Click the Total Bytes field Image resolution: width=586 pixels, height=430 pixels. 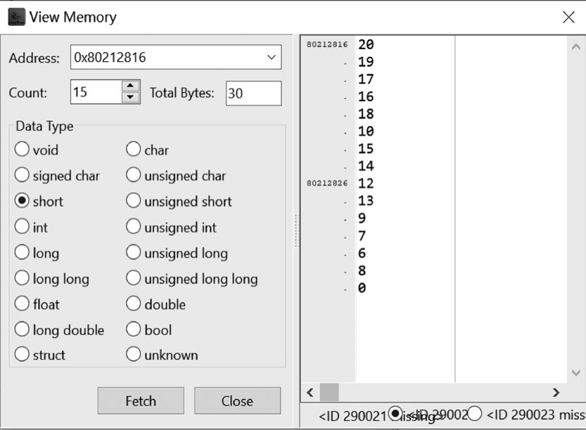coord(253,93)
